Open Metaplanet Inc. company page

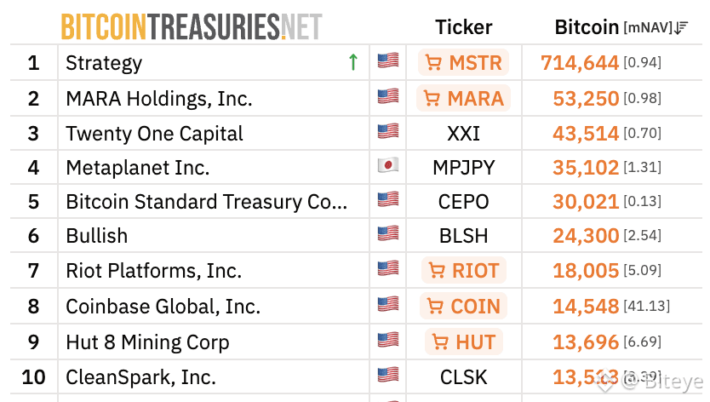tap(137, 167)
